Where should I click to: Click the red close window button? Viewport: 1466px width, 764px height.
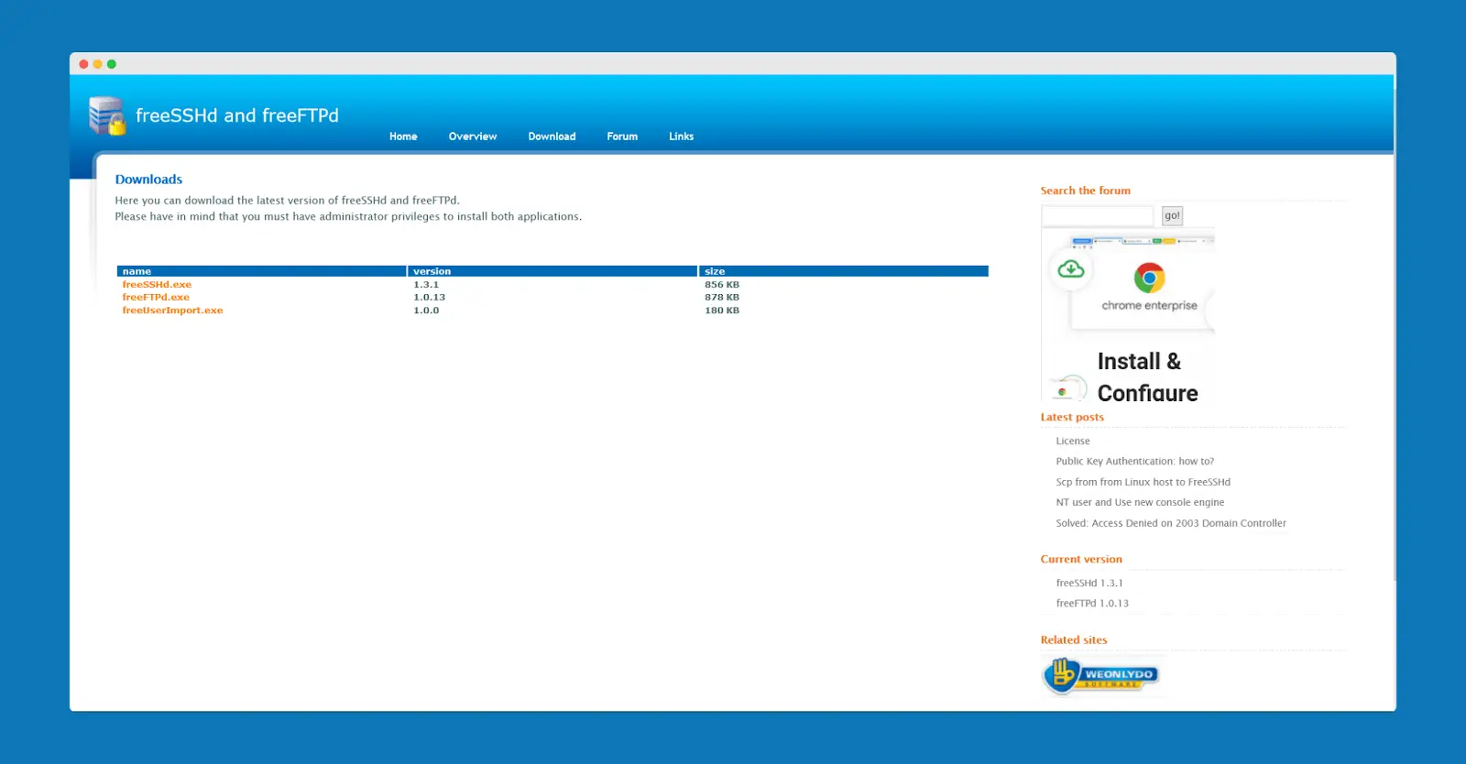pyautogui.click(x=83, y=64)
